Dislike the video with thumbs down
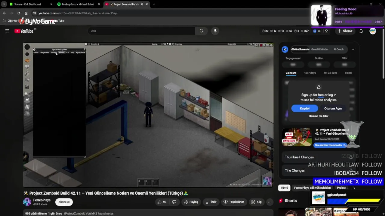This screenshot has width=385, height=216. pos(174,202)
